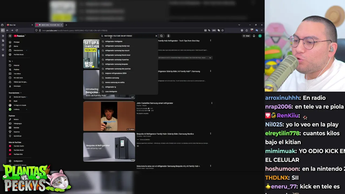Click the YouTube search input field
The image size is (345, 194).
129,36
